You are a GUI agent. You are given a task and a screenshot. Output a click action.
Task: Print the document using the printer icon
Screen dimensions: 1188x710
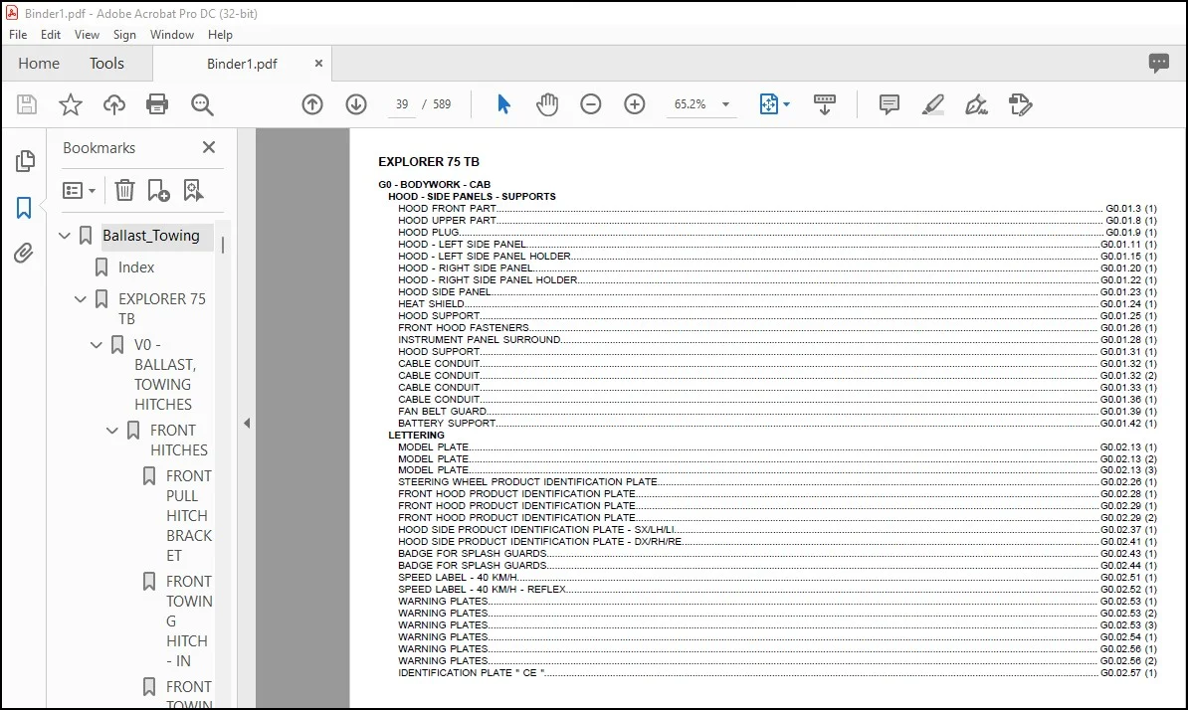[157, 104]
